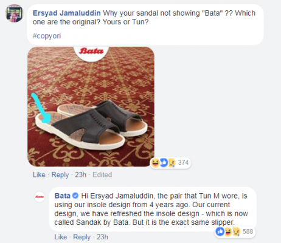Open the Bata page name link
The height and width of the screenshot is (243, 281).
click(63, 196)
